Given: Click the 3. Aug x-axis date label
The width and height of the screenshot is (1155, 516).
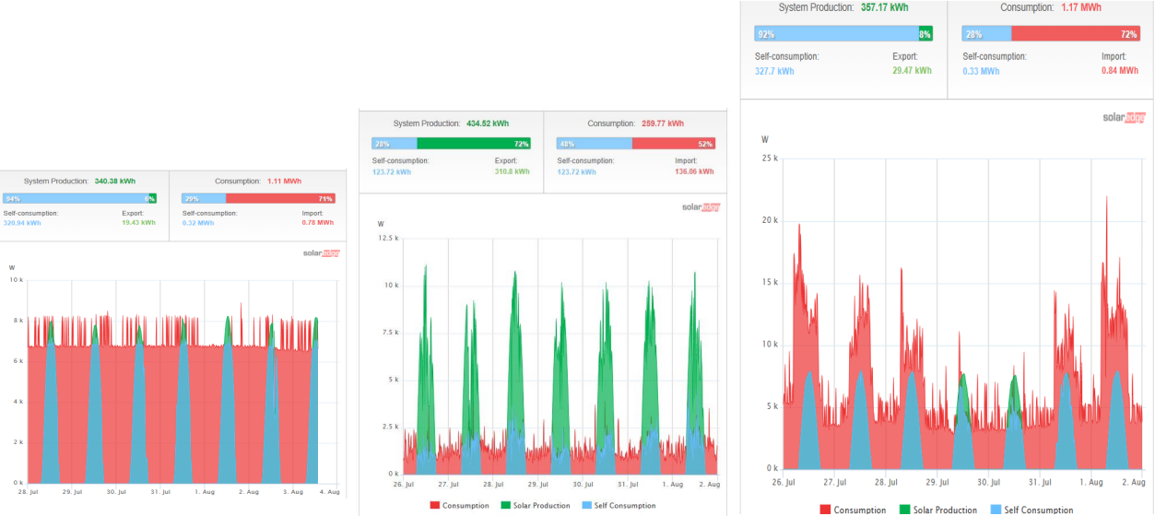Looking at the screenshot, I should pyautogui.click(x=293, y=492).
